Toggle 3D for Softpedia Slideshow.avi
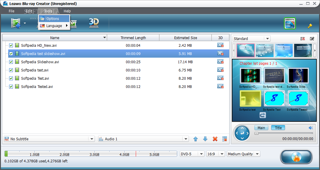 tap(220, 62)
